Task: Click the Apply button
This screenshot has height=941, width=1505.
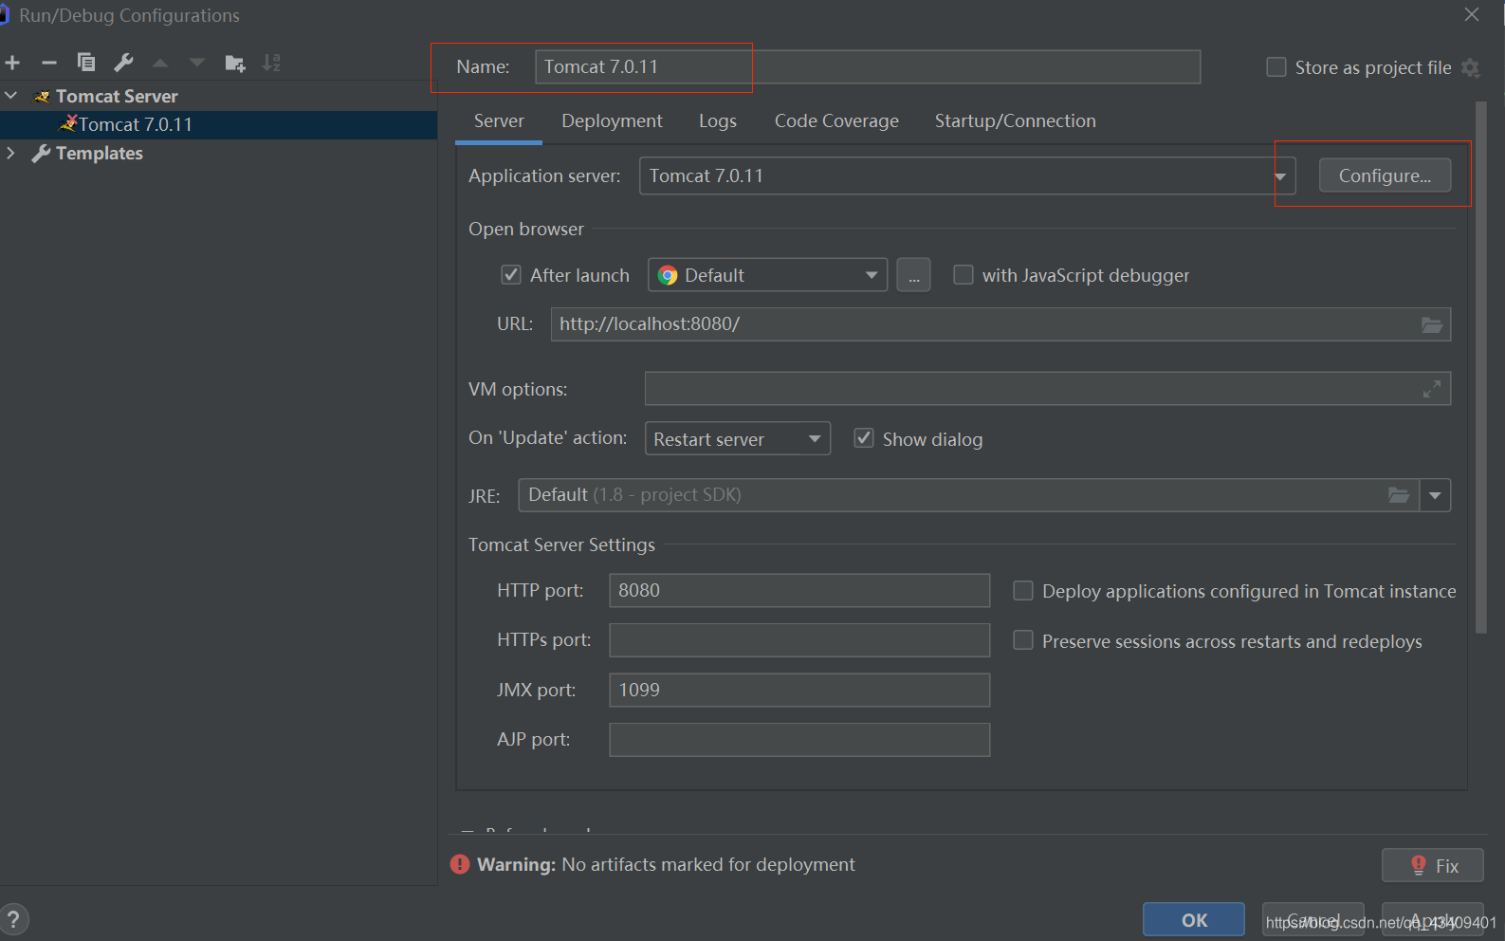Action: point(1432,920)
